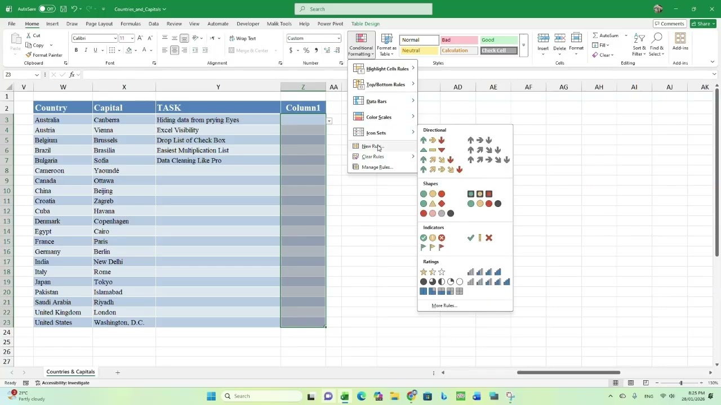This screenshot has width=721, height=405.
Task: Add a new sheet with plus button
Action: click(118, 372)
